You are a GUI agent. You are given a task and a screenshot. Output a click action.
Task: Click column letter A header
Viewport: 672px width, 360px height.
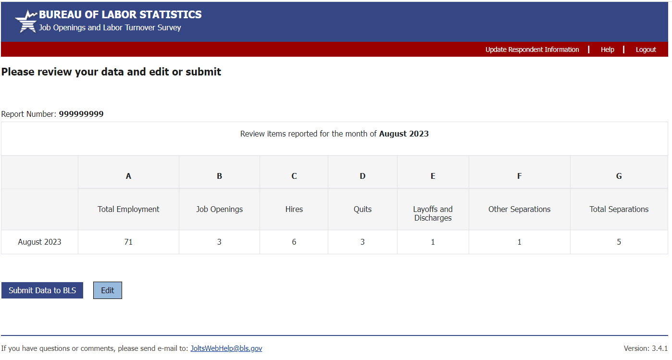coord(128,176)
